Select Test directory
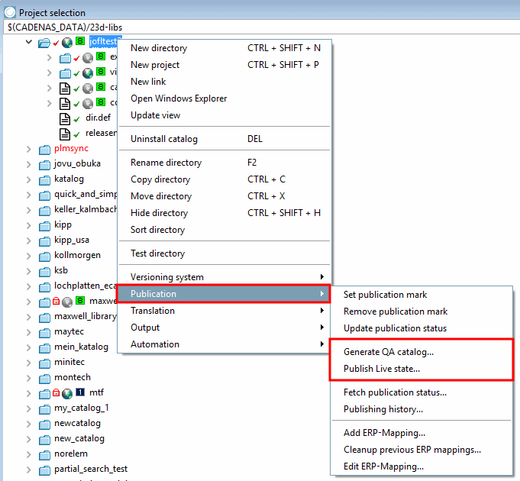The image size is (520, 481). (x=224, y=253)
